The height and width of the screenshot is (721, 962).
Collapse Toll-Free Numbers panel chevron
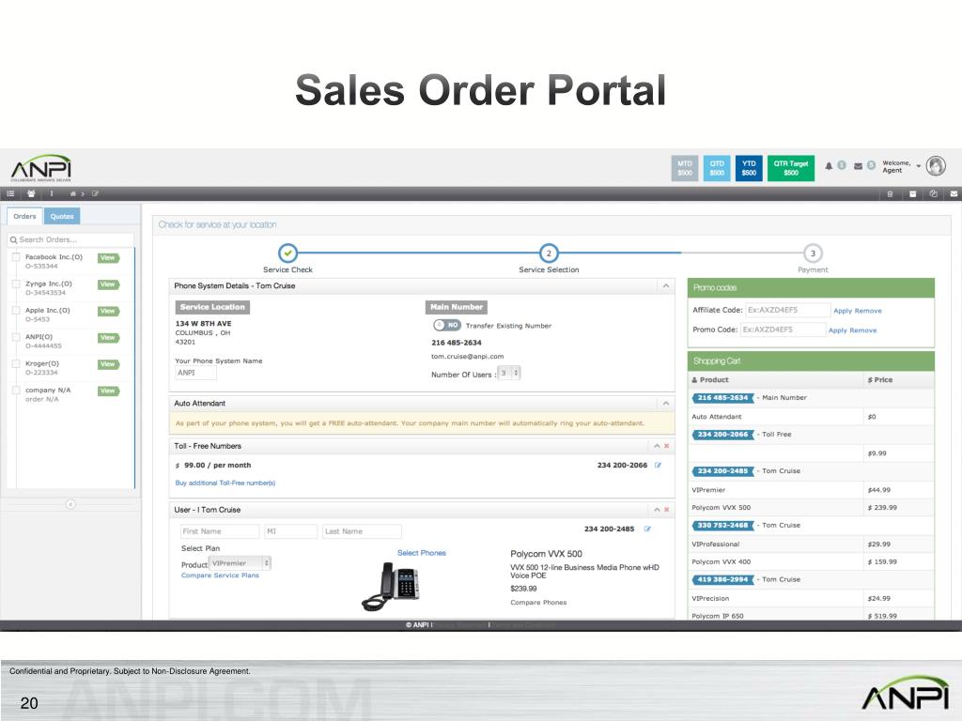657,446
